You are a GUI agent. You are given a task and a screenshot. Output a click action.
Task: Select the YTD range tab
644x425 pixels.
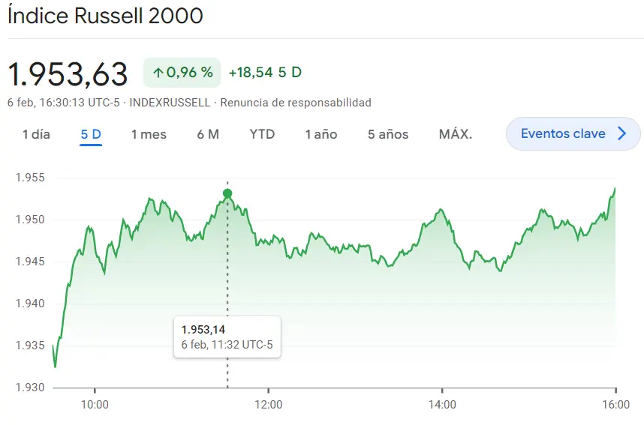pos(262,134)
